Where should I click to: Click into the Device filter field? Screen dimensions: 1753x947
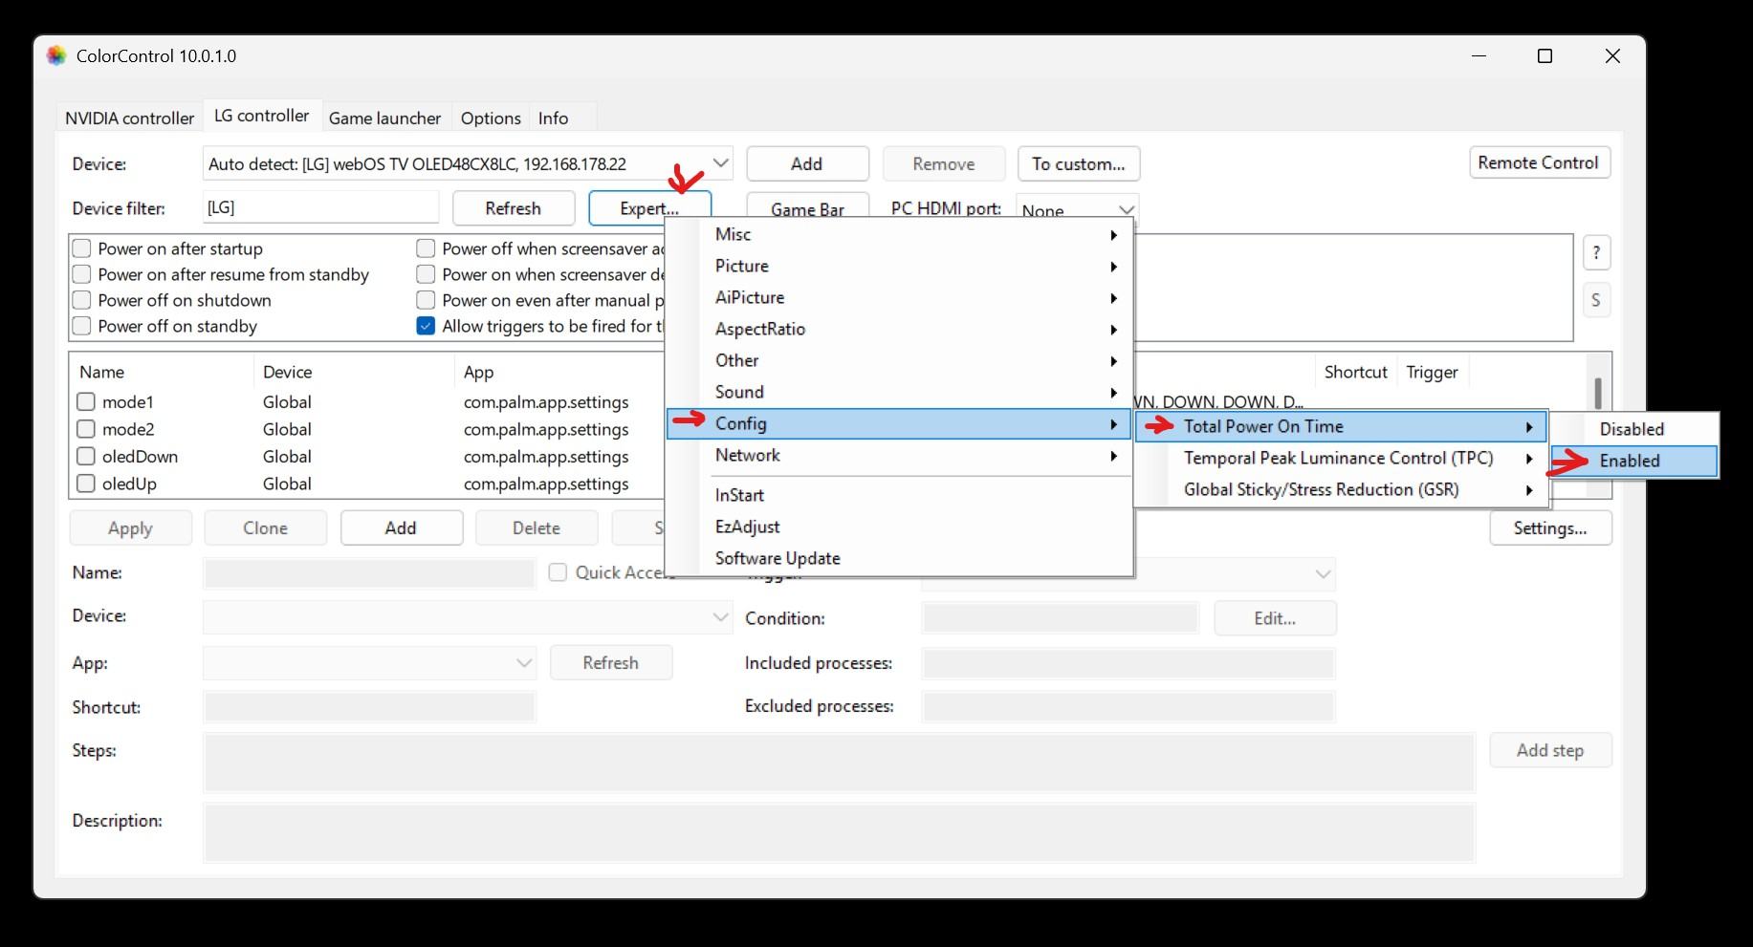coord(320,207)
